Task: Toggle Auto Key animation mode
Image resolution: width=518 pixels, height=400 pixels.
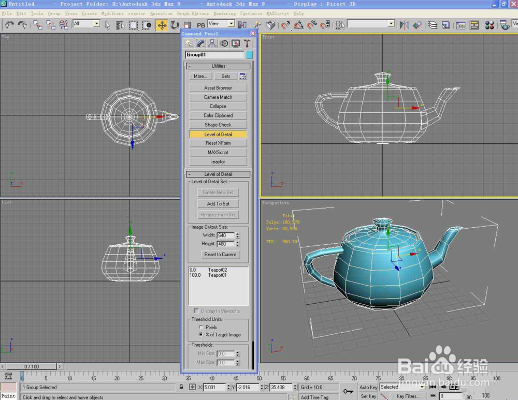Action: (x=368, y=387)
